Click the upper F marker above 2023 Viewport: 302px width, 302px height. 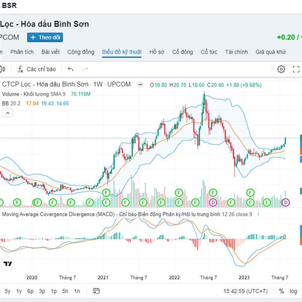(x=250, y=192)
